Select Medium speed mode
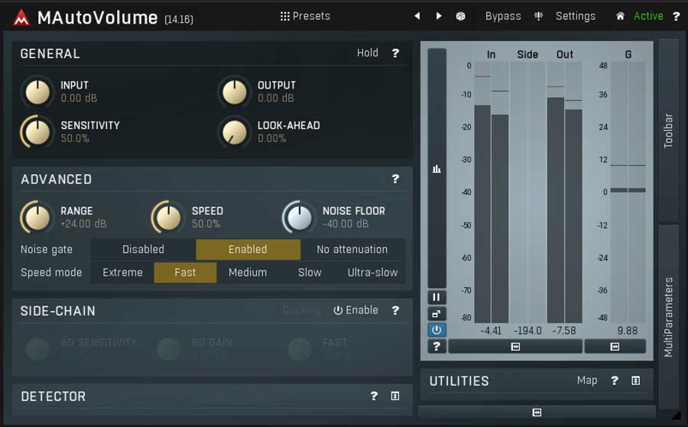Screen dimensions: 688x427 (248, 273)
